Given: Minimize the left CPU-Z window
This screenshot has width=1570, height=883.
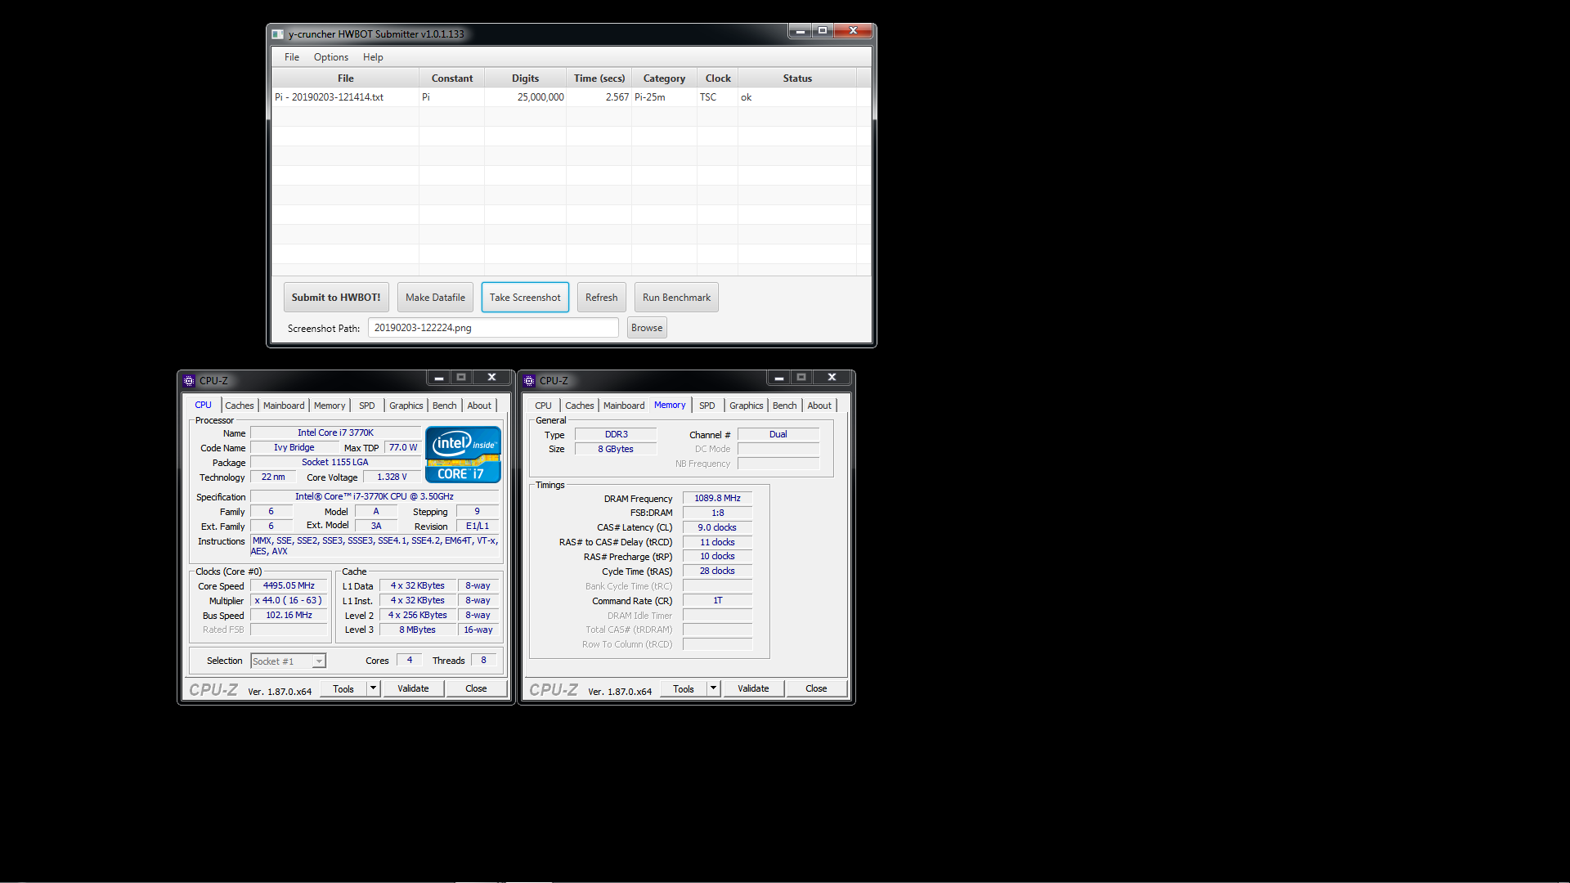Looking at the screenshot, I should pos(439,378).
